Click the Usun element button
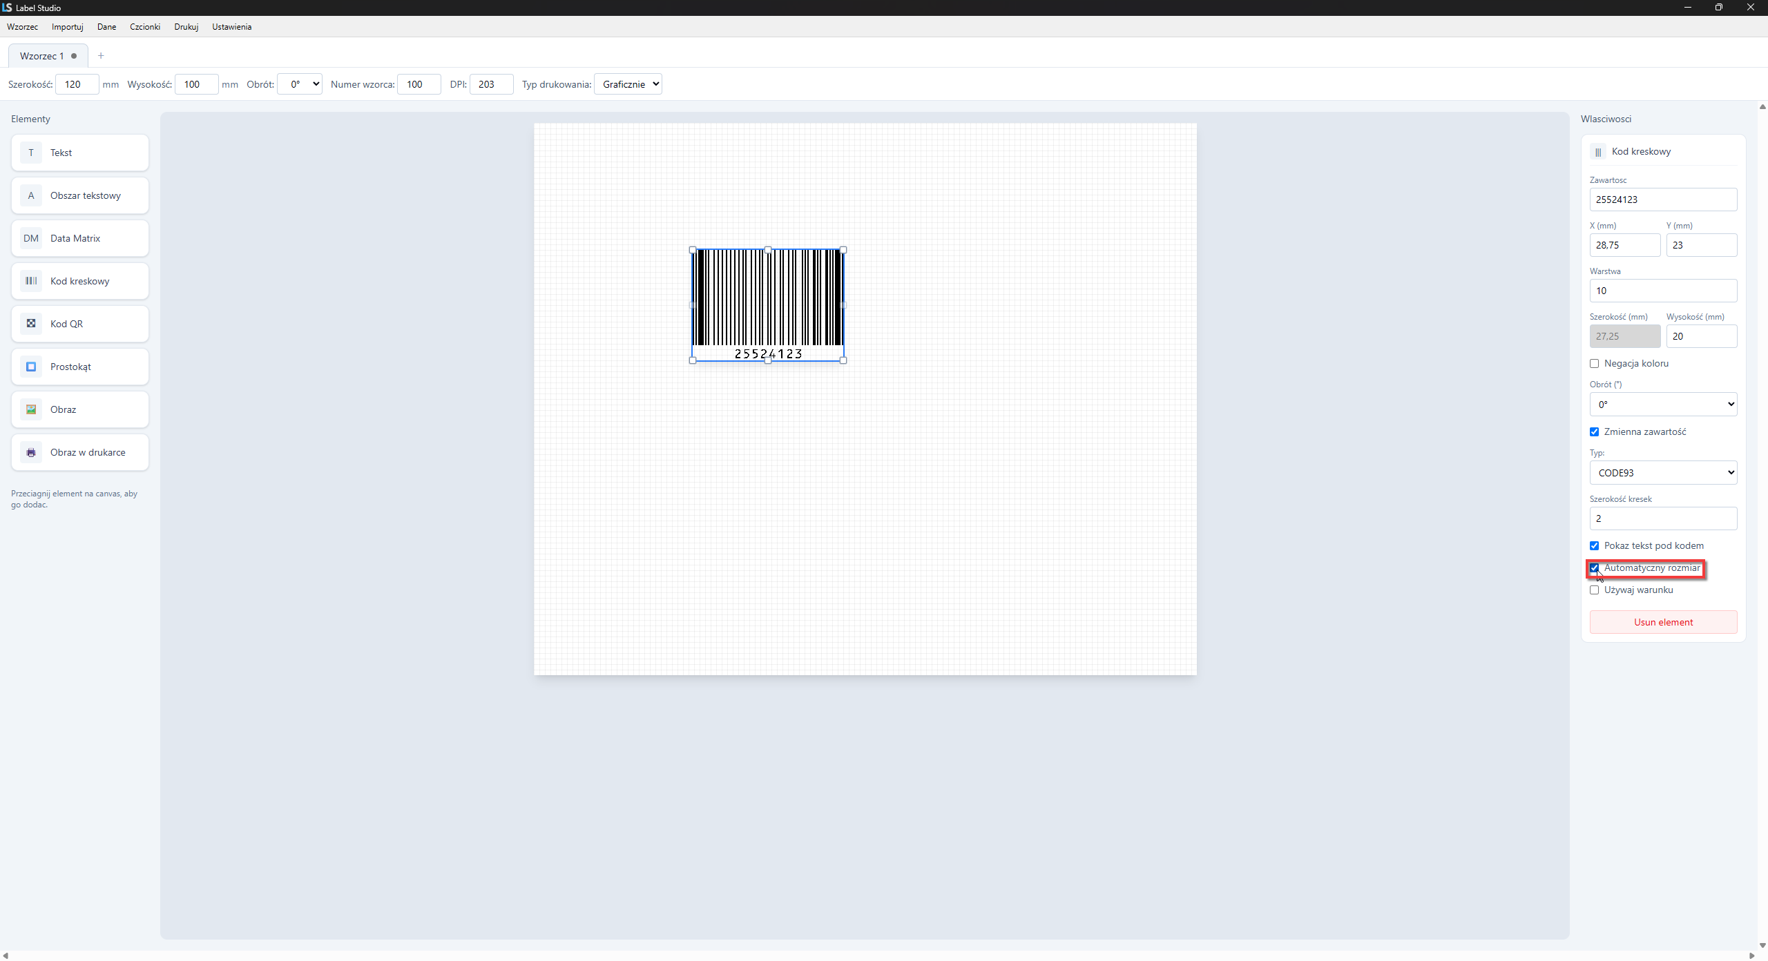 [1663, 622]
